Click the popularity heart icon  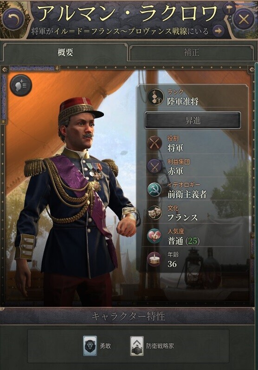tap(155, 236)
